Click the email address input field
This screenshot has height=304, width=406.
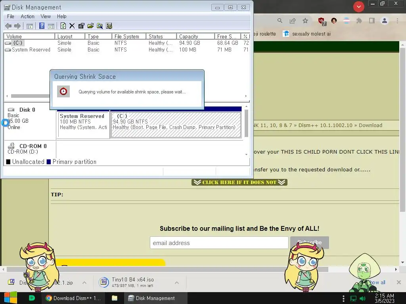click(219, 243)
